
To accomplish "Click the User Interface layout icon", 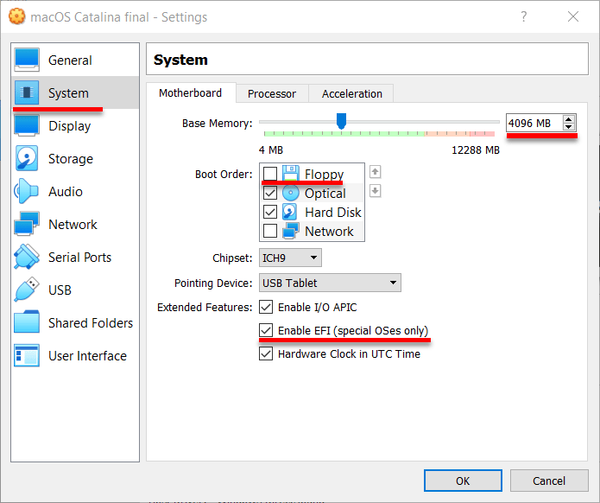I will click(27, 355).
